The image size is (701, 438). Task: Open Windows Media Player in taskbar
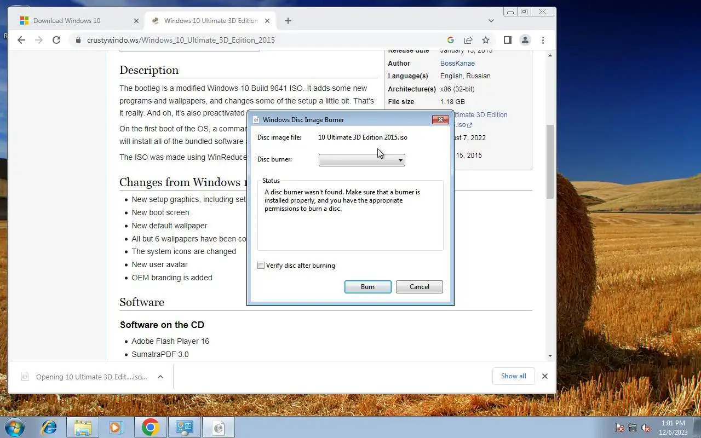(116, 427)
